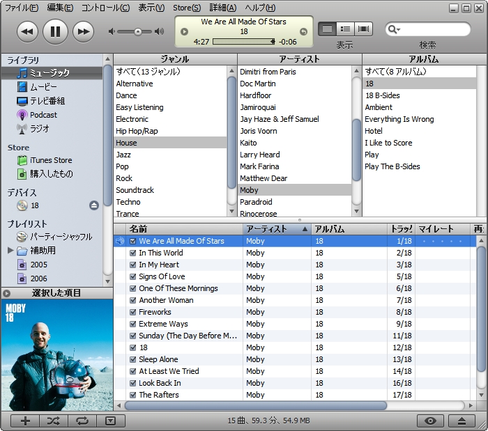
Task: Click the horizontal scrollbar of track list
Action: coord(256,405)
